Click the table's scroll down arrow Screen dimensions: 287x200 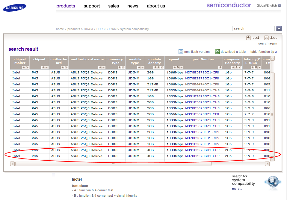273,159
